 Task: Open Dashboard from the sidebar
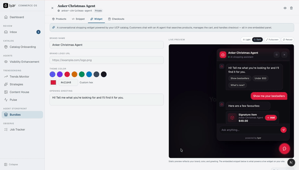click(x=22, y=17)
